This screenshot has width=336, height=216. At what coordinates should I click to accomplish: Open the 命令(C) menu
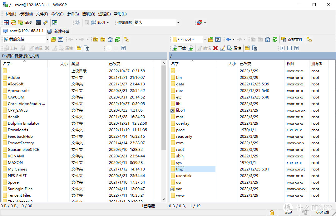click(57, 14)
